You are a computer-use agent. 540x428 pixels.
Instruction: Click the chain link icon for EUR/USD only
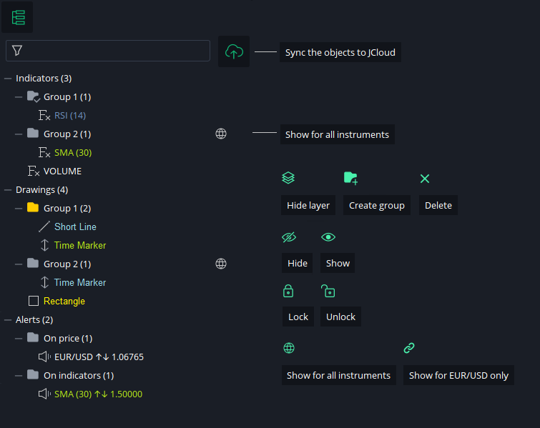(x=409, y=348)
